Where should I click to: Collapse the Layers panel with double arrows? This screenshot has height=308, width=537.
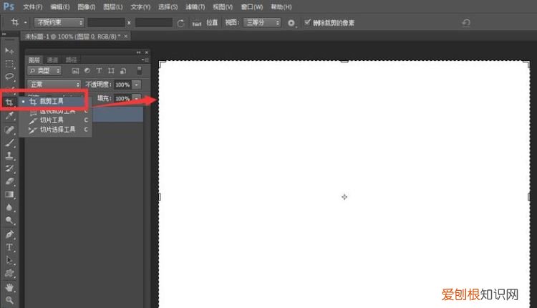point(139,52)
